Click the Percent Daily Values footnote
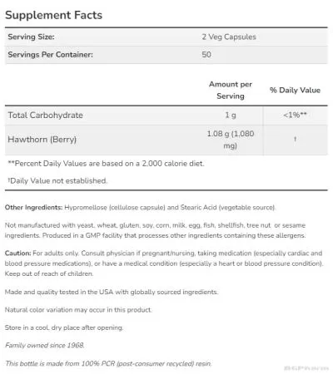This screenshot has height=374, width=333. 106,164
